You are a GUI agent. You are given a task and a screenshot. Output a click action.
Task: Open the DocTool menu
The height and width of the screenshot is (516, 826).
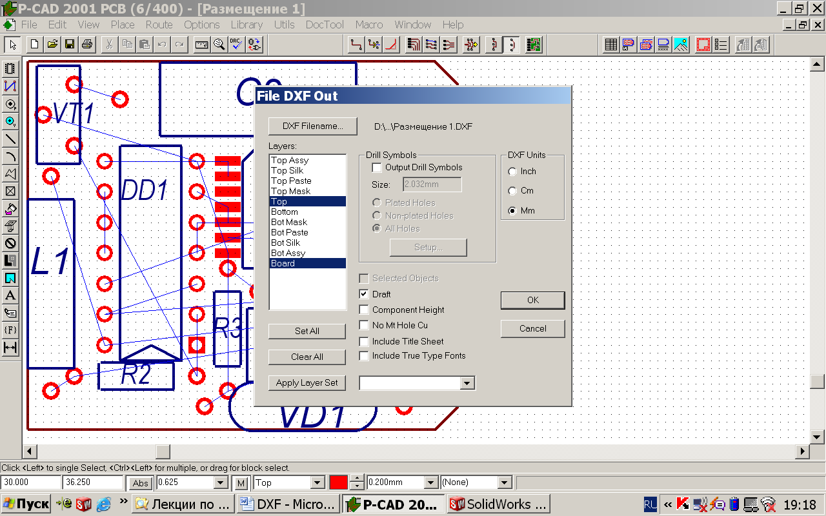click(325, 25)
